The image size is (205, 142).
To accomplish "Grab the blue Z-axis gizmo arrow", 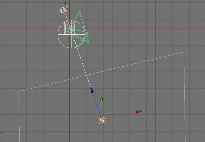I will [92, 90].
